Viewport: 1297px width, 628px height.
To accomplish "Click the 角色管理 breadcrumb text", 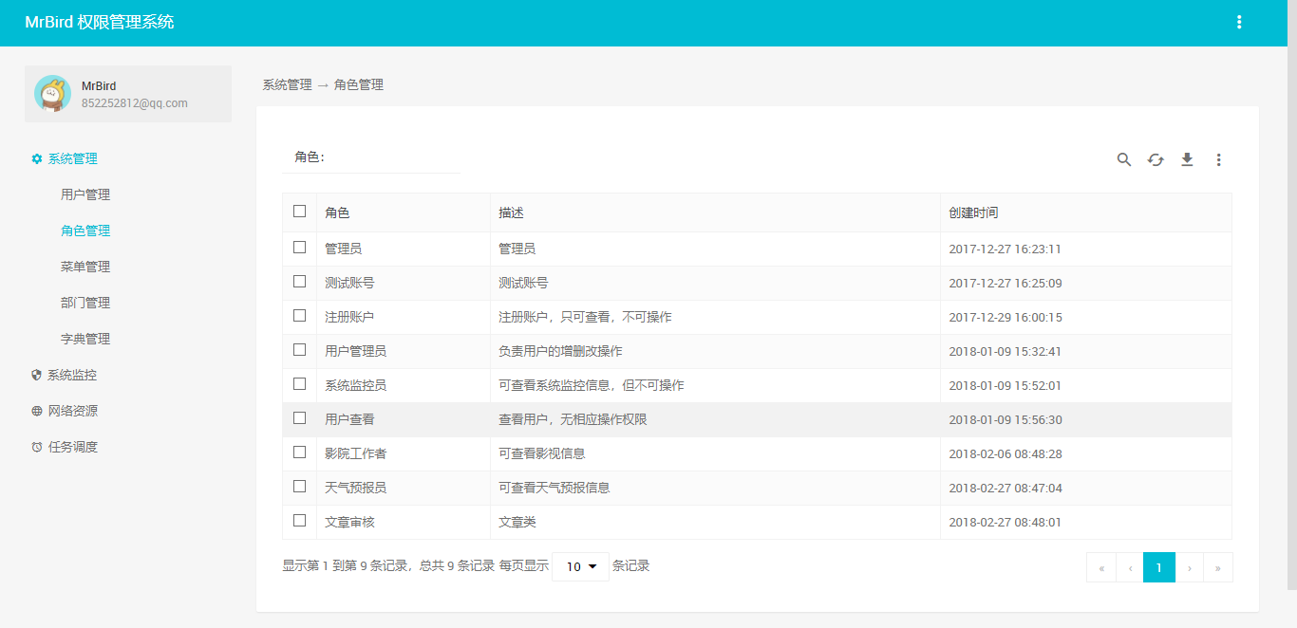I will pos(359,84).
